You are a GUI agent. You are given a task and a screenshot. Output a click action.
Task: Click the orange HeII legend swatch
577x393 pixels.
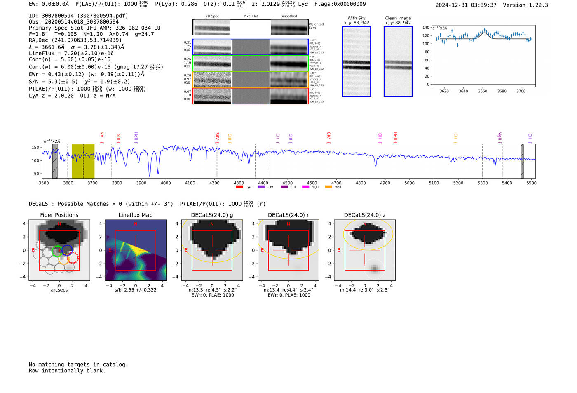click(x=328, y=187)
